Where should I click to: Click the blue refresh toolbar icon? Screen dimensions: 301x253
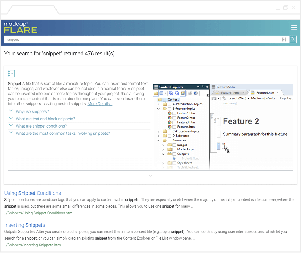[196, 93]
